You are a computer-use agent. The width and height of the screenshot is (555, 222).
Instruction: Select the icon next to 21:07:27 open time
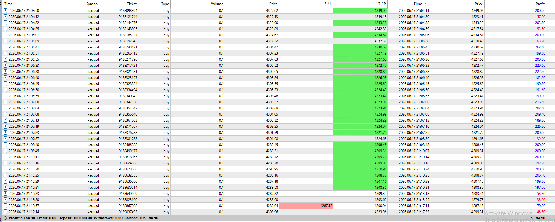tap(5, 139)
